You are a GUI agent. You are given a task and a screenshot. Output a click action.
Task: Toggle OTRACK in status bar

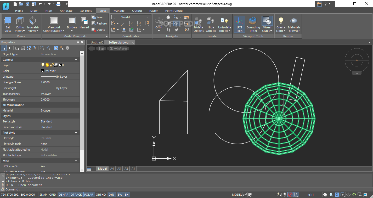click(x=76, y=195)
